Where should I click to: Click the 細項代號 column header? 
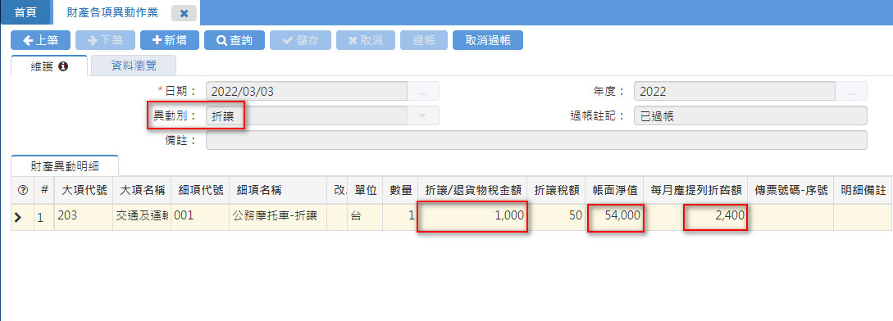200,190
